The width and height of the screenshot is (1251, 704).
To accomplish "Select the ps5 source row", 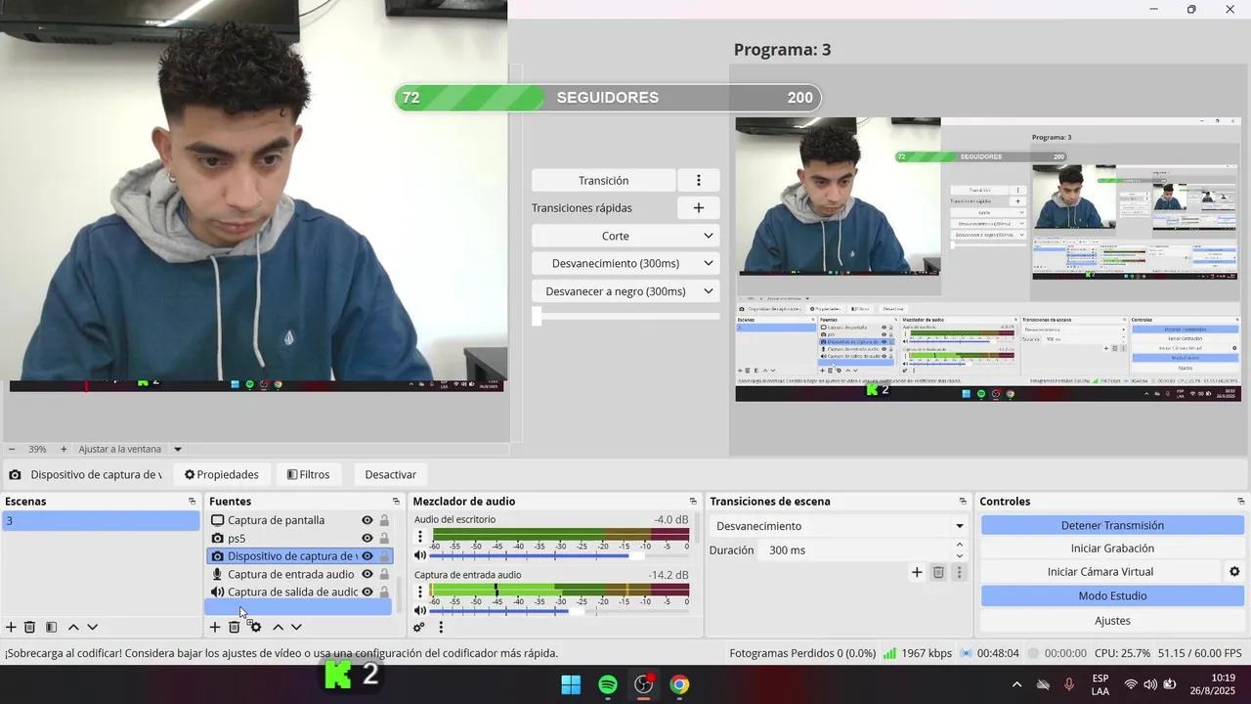I will (x=297, y=539).
